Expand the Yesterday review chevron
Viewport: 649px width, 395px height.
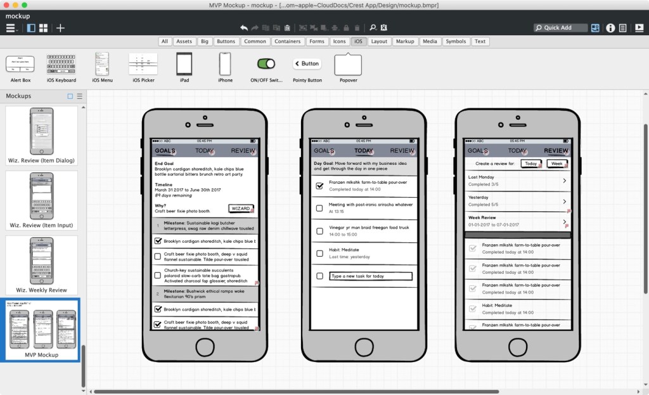564,201
